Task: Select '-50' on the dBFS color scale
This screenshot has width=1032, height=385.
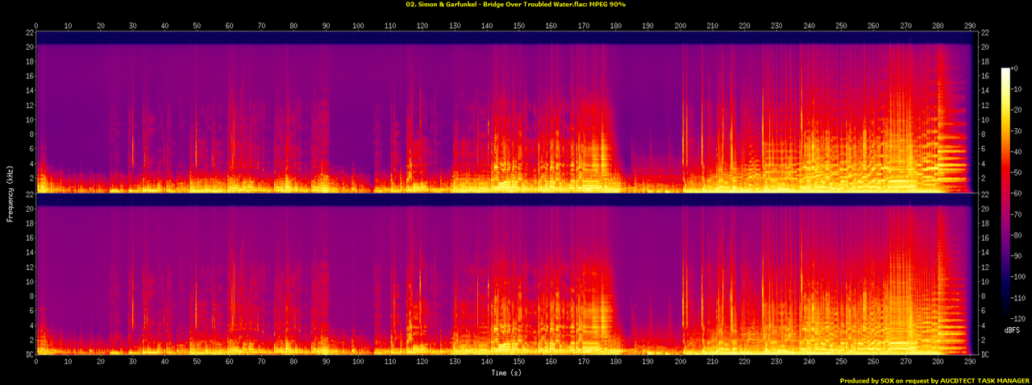Action: [x=1017, y=173]
